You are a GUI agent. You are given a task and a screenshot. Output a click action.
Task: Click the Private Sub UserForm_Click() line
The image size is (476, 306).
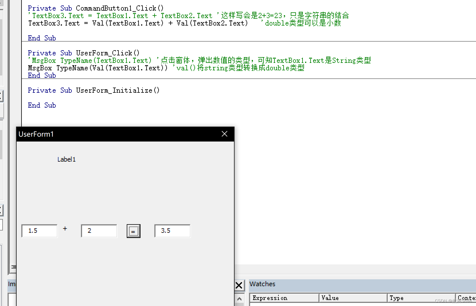pos(83,53)
